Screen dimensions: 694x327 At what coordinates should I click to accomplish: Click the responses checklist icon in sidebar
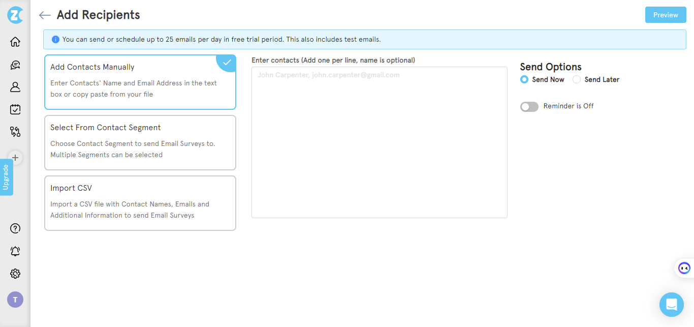[x=15, y=109]
